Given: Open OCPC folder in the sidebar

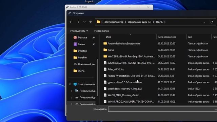Looking at the screenshot, I should tap(81, 71).
